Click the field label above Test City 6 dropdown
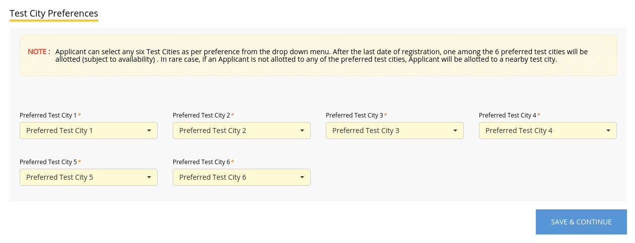Viewport: 635px width, 243px height. (x=201, y=162)
